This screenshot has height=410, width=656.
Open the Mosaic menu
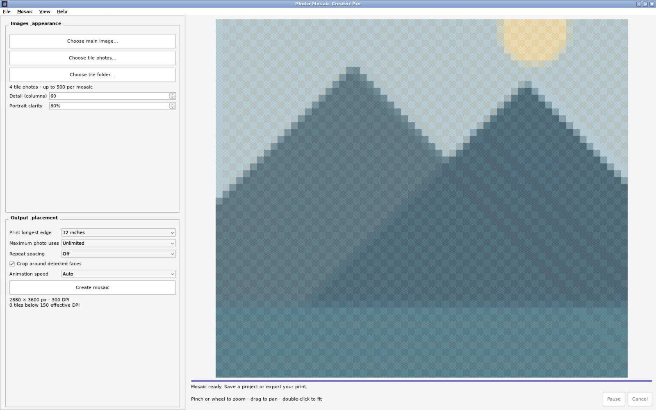pyautogui.click(x=25, y=11)
